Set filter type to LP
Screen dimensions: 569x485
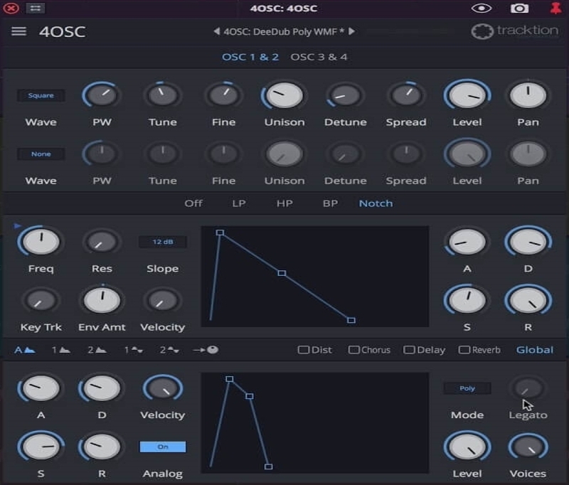(239, 203)
